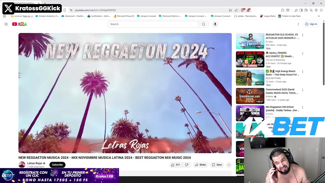Open Mix Reggaeton Old School thumbnail
This screenshot has width=325, height=183.
click(250, 113)
